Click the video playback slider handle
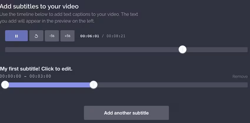This screenshot has width=250, height=123. click(x=182, y=50)
